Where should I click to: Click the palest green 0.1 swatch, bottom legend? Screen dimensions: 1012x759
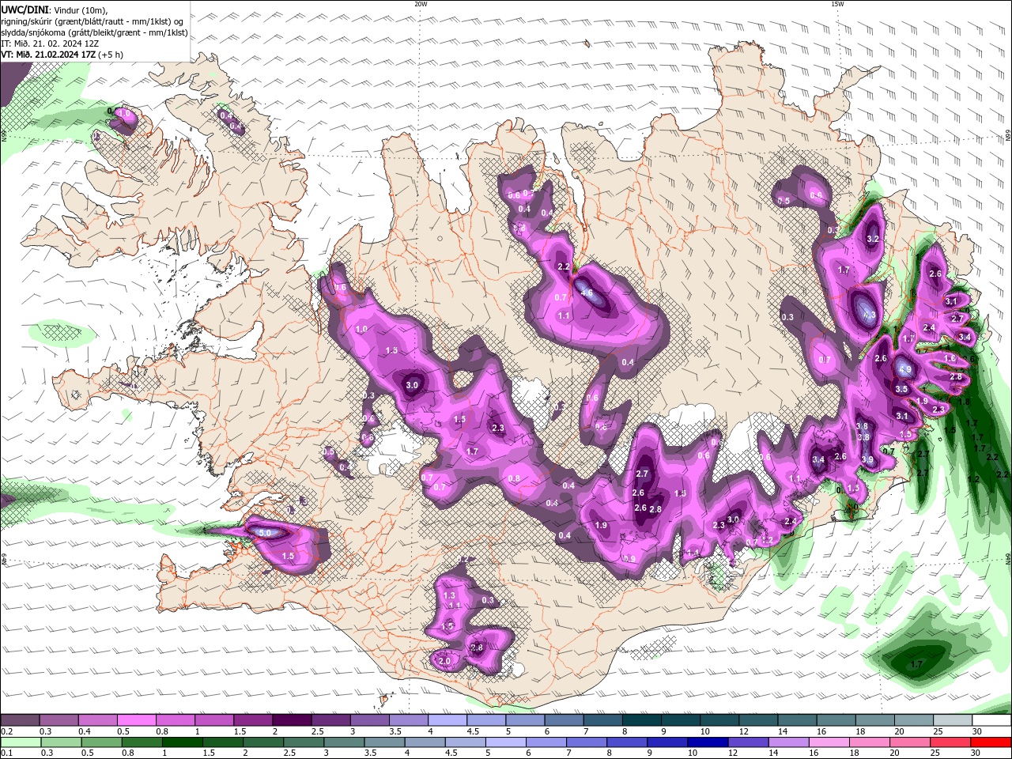click(x=21, y=742)
